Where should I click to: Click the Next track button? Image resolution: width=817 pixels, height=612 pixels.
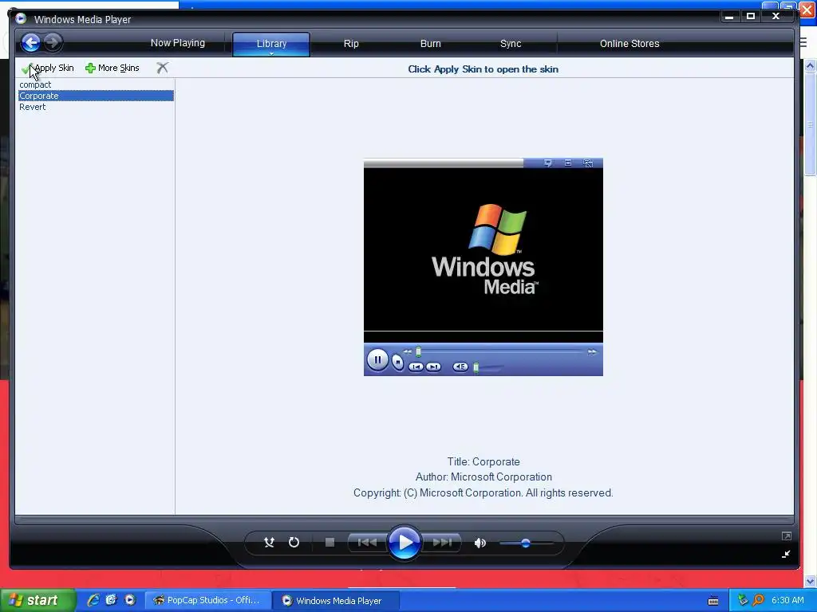click(x=441, y=542)
